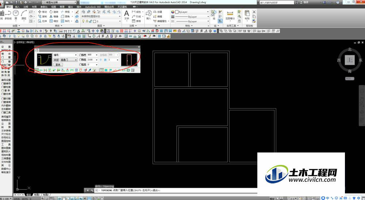
Task: Click 组合门窗 in the left menu
Action: tap(6, 65)
